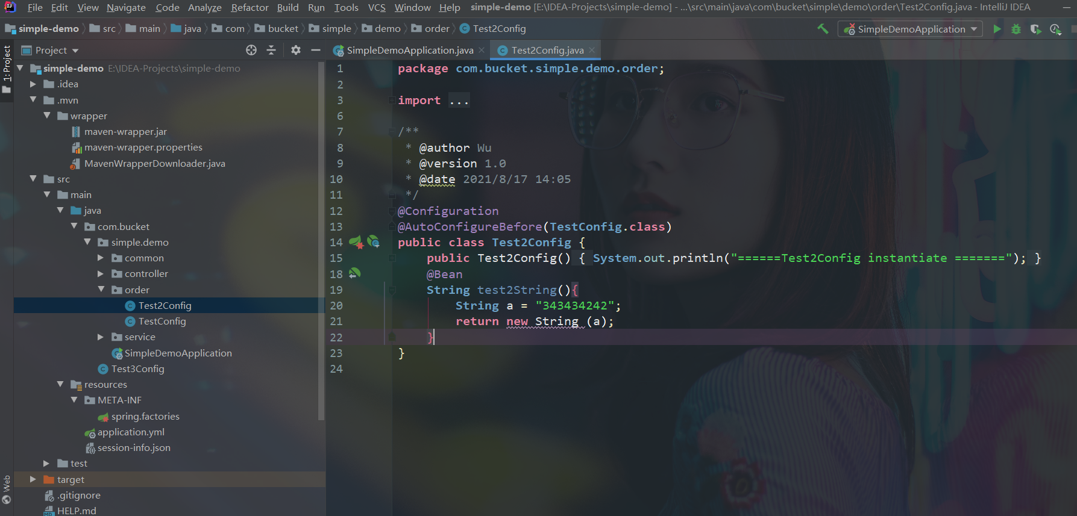The height and width of the screenshot is (516, 1077).
Task: Select maven-wrapper.properties file
Action: click(143, 147)
